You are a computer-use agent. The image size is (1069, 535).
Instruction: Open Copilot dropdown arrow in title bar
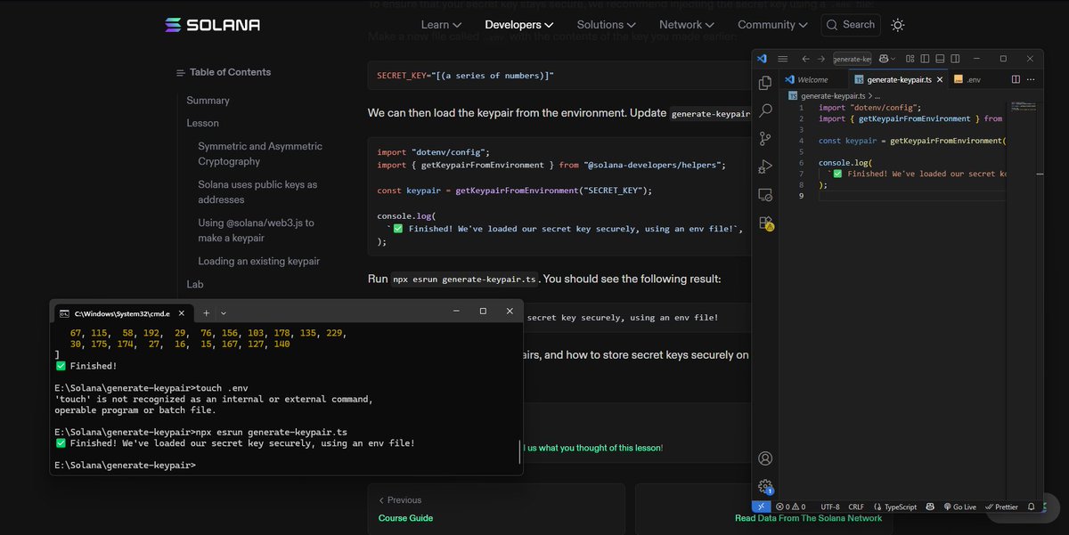click(893, 59)
